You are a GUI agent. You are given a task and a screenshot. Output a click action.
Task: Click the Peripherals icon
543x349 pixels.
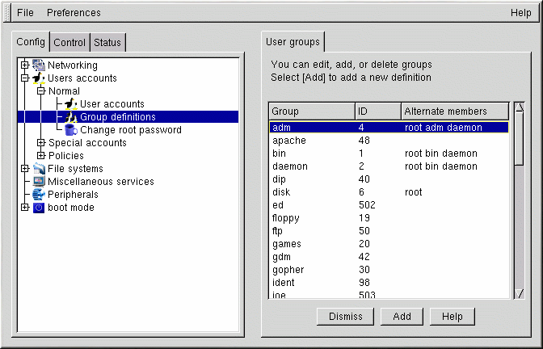[x=39, y=195]
